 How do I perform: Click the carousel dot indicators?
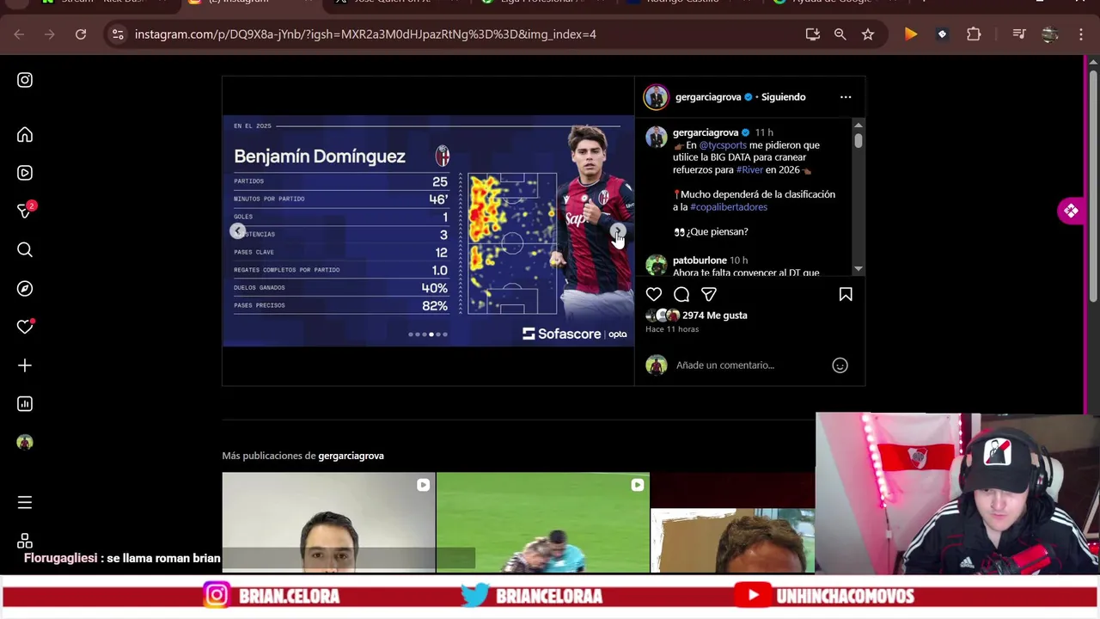(x=428, y=334)
